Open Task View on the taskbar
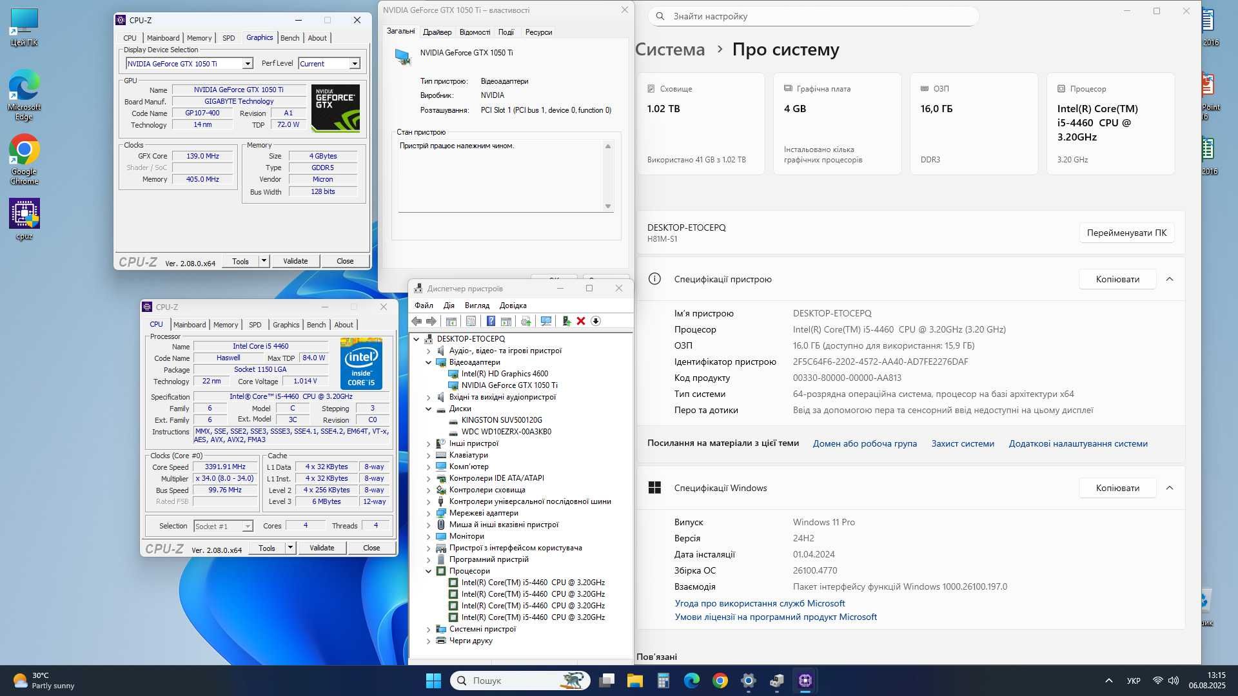 (x=607, y=681)
